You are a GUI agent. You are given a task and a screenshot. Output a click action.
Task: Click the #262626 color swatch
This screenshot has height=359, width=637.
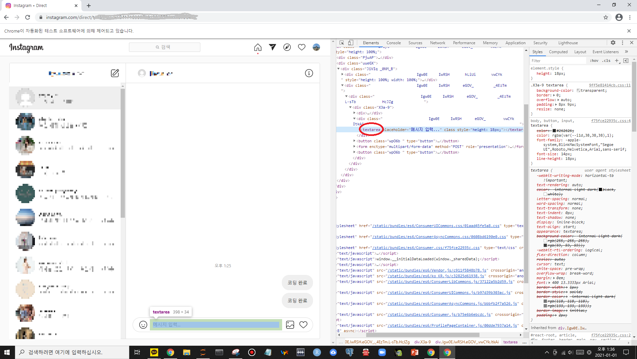[x=554, y=131]
